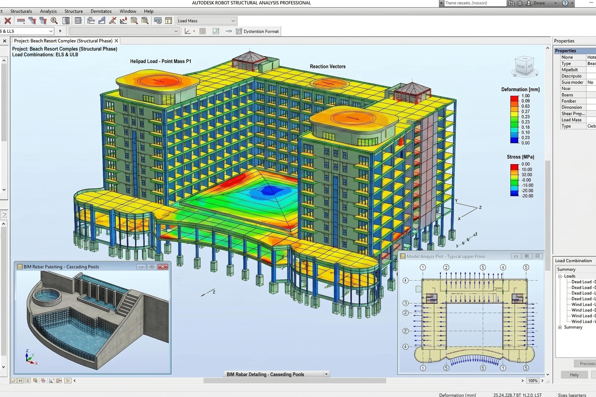Click the blue swatch at Deformation legend bottom
596x397 pixels.
point(515,140)
